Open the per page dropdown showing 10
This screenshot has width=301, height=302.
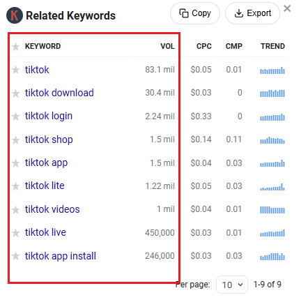[x=232, y=285]
